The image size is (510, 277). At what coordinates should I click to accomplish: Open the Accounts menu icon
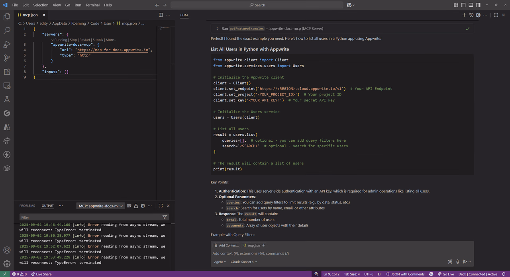point(7,250)
